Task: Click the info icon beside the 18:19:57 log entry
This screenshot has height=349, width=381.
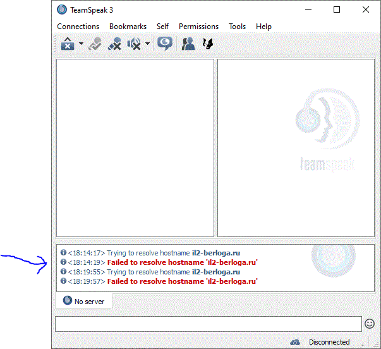Action: click(x=63, y=281)
